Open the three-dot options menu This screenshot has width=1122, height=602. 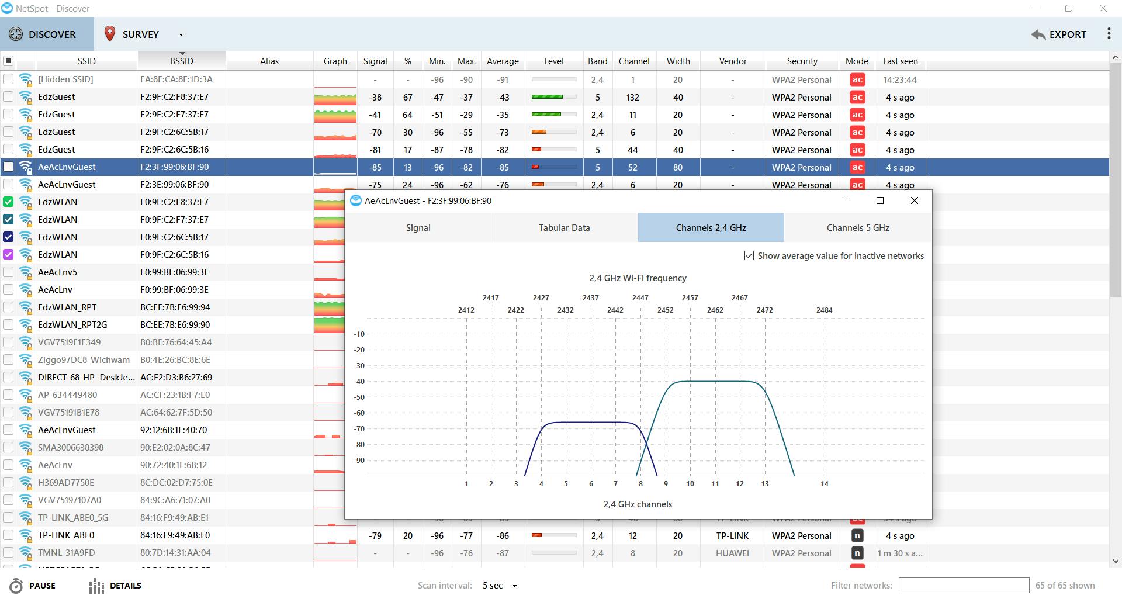pos(1109,34)
